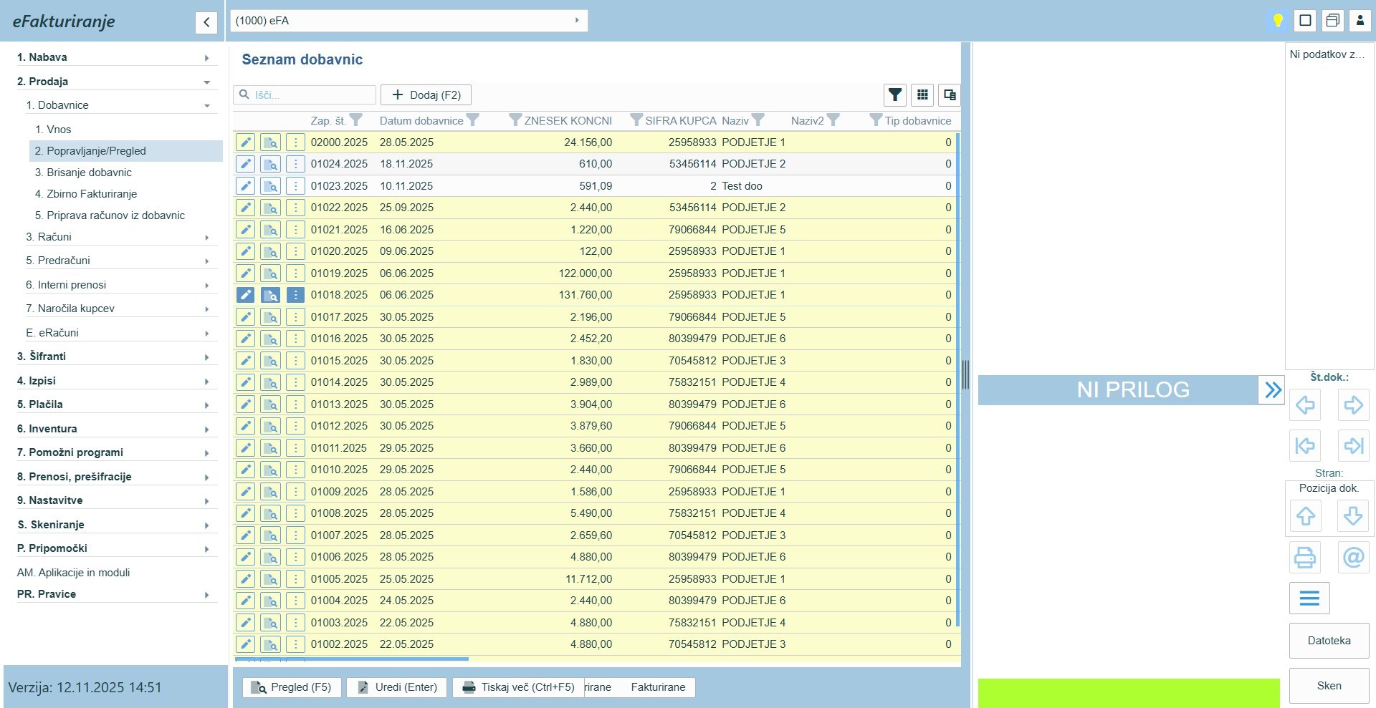Click the filter funnel toolbar button

[894, 94]
